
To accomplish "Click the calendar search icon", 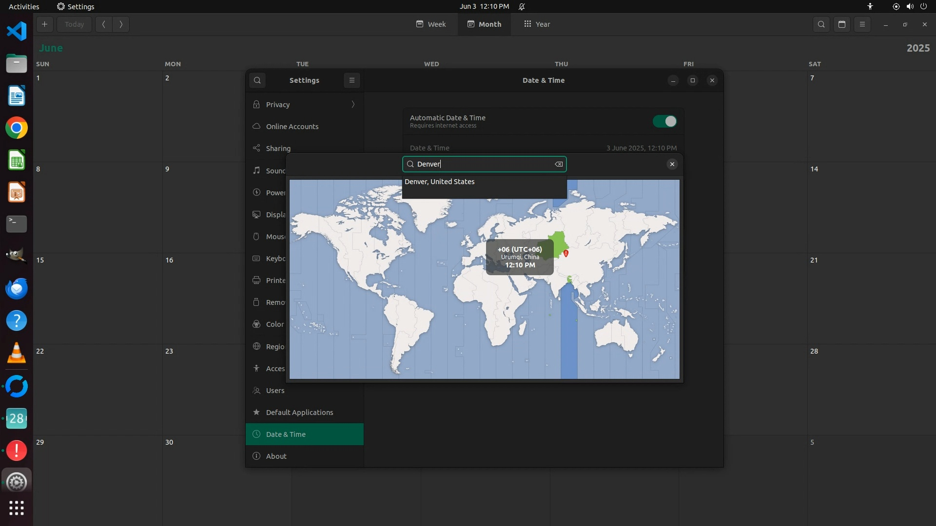I will pyautogui.click(x=821, y=24).
